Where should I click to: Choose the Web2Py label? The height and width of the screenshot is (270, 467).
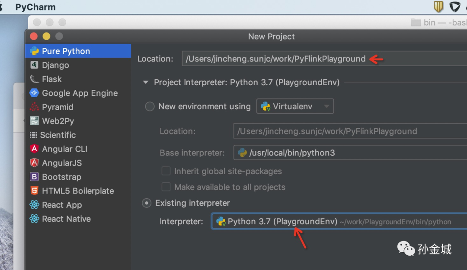pos(58,121)
